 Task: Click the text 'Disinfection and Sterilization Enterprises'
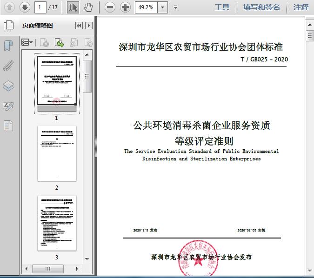point(201,159)
